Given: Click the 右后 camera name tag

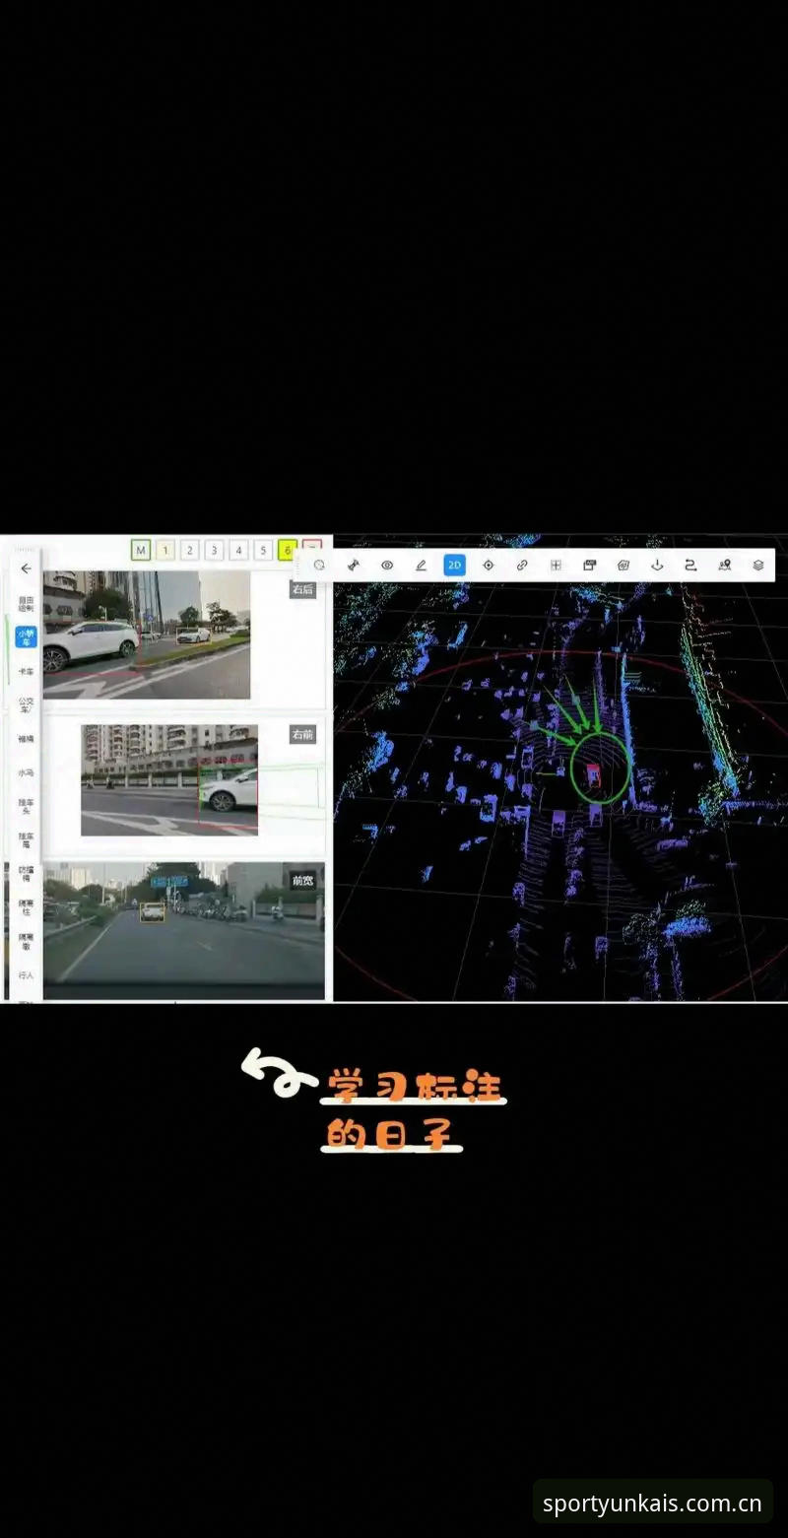Looking at the screenshot, I should [303, 589].
